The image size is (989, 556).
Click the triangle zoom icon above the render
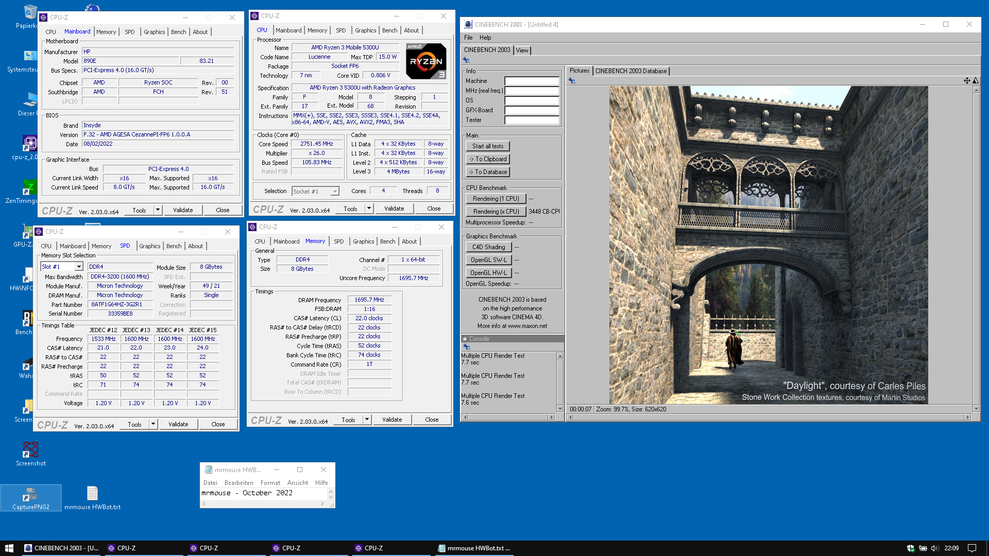tap(976, 80)
